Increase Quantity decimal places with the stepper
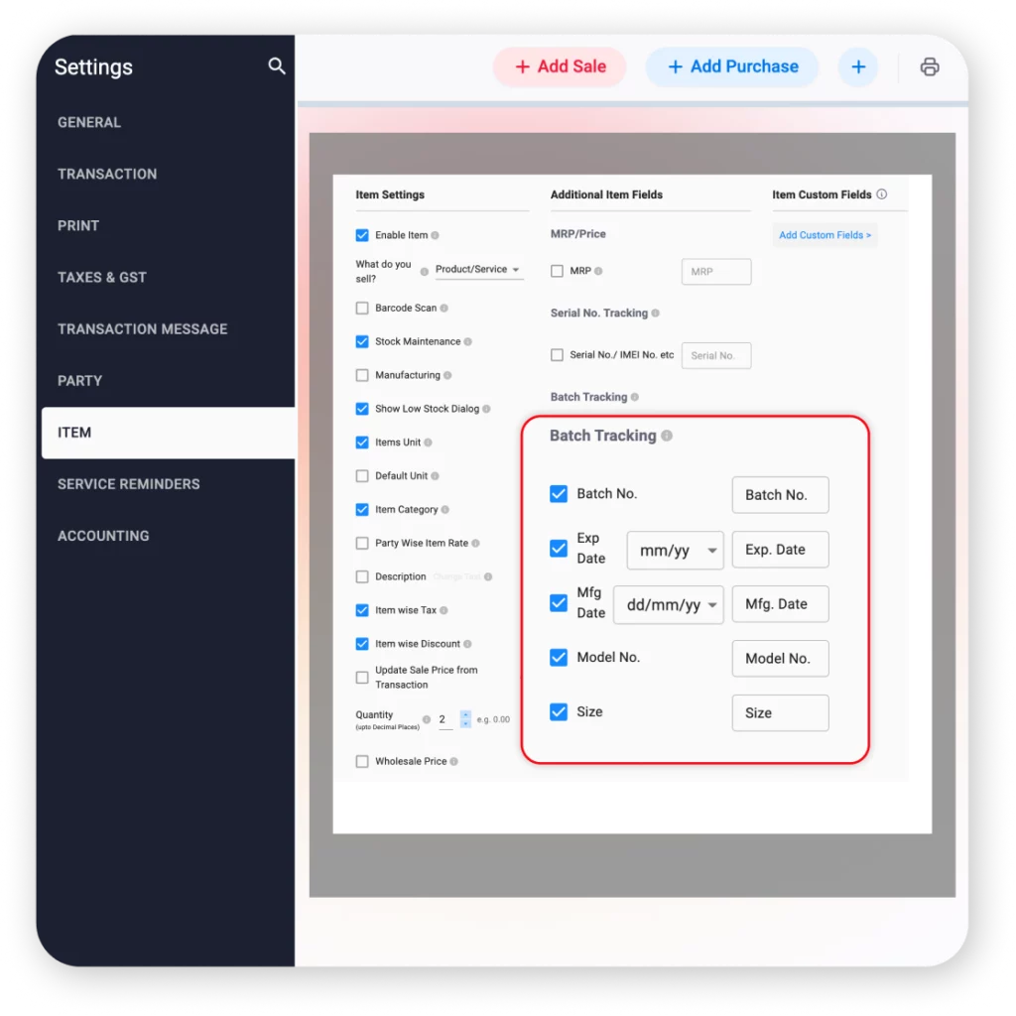This screenshot has height=1016, width=1016. [x=465, y=715]
